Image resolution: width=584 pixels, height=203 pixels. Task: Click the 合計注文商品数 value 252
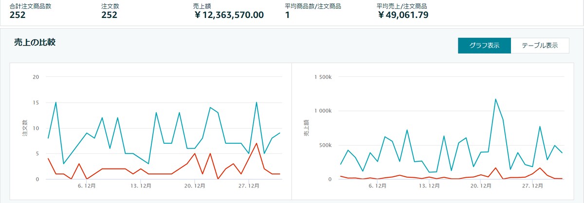coord(18,15)
